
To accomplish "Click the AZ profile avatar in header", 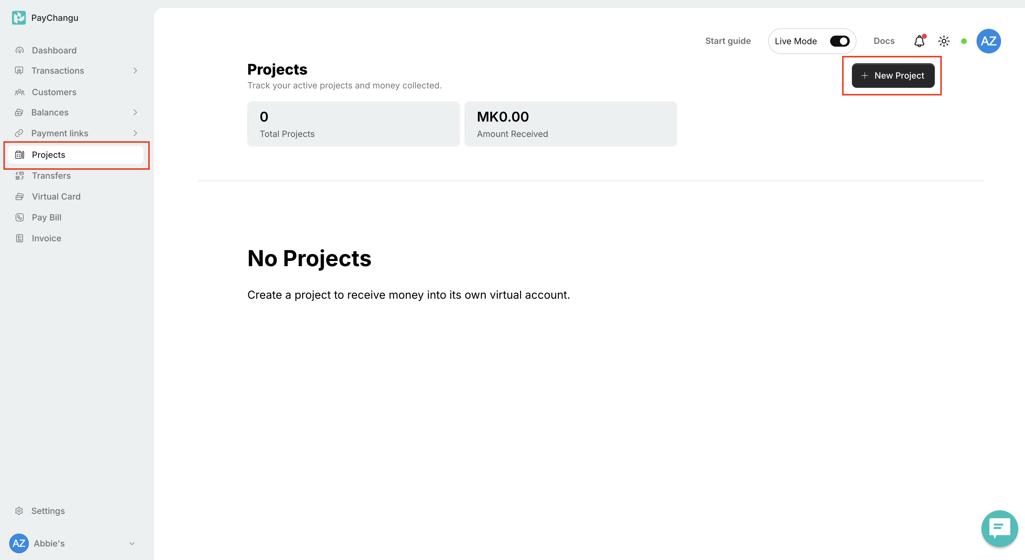I will coord(988,41).
